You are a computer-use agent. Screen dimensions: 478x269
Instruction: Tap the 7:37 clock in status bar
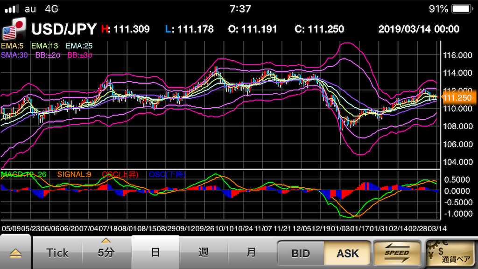(240, 9)
